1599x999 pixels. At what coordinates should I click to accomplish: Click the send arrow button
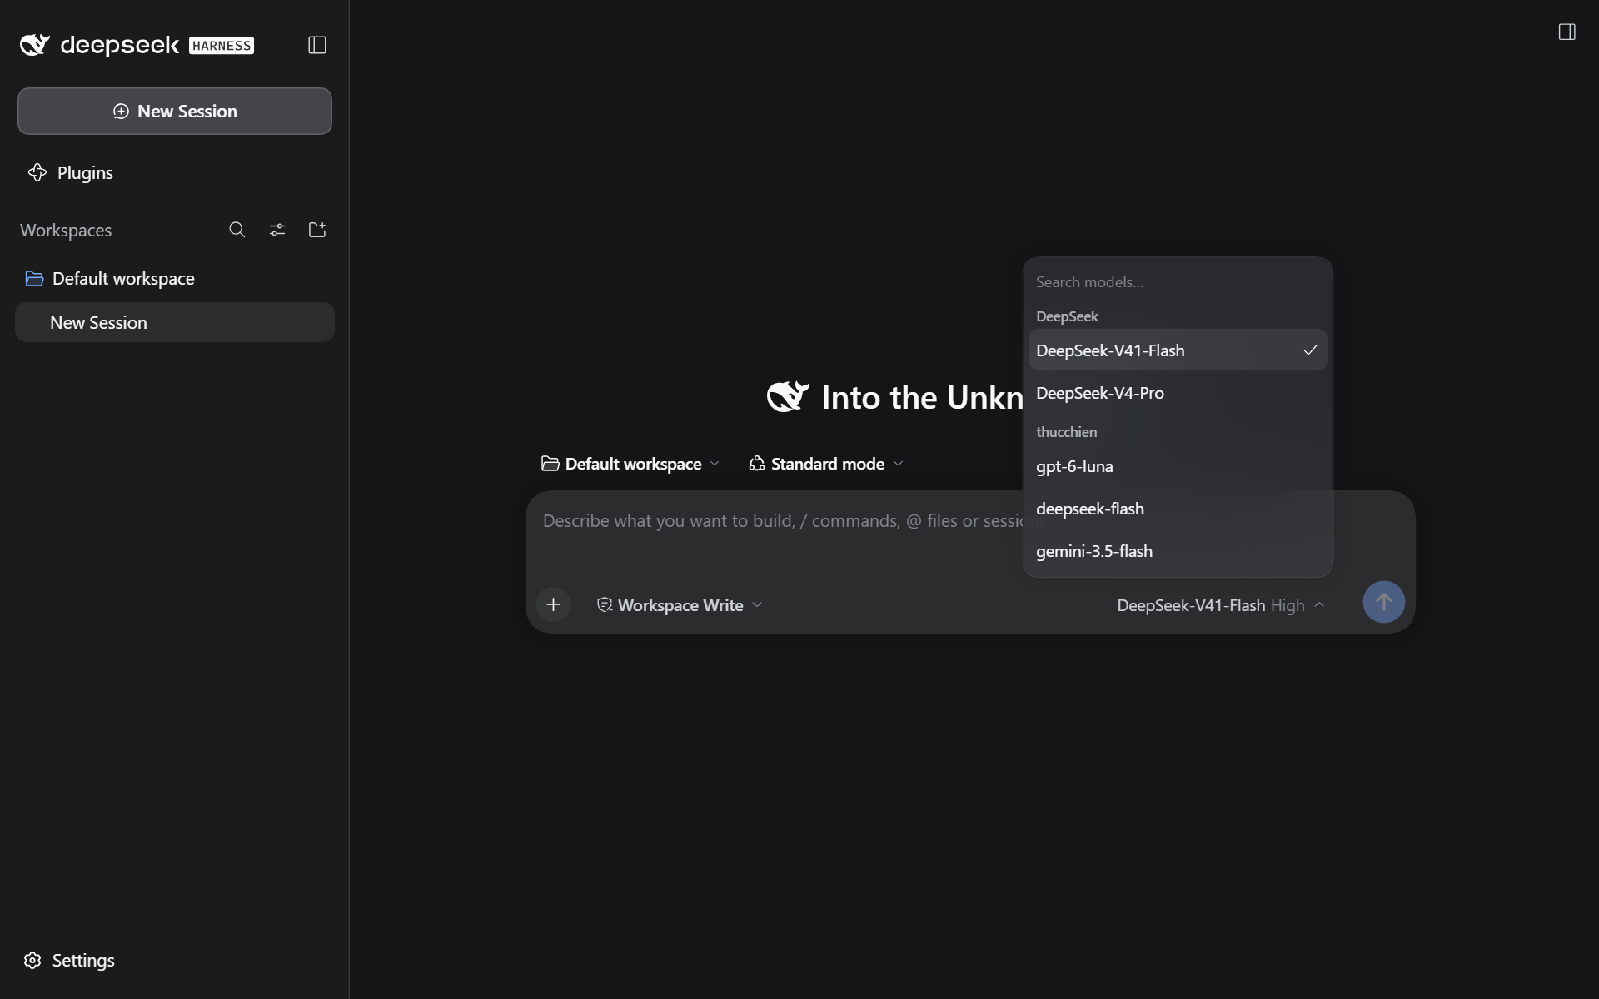(1383, 602)
